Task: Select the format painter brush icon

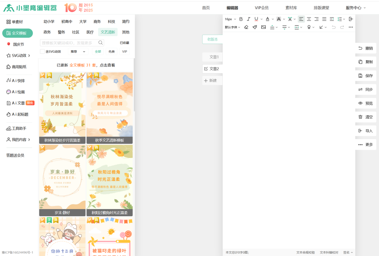Action: [x=255, y=27]
